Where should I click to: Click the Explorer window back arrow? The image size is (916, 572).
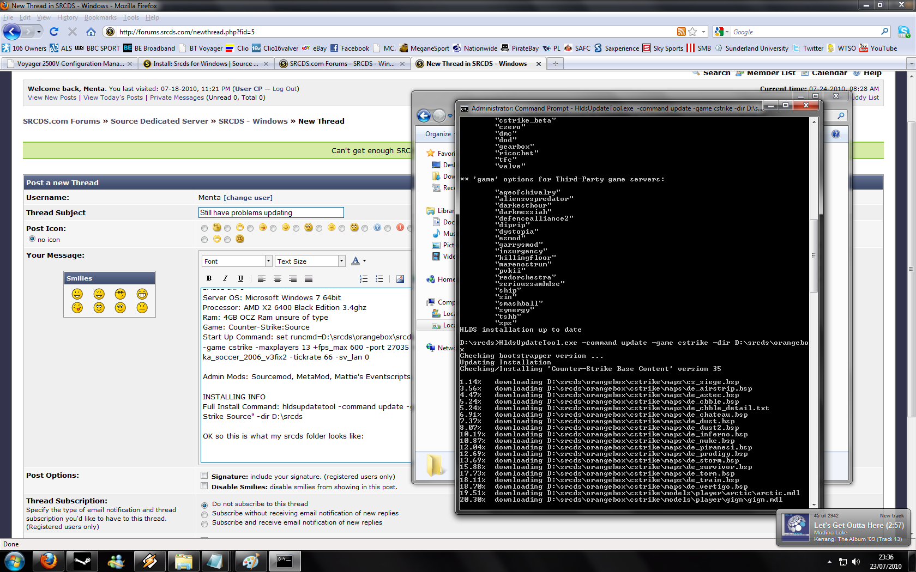pos(424,115)
